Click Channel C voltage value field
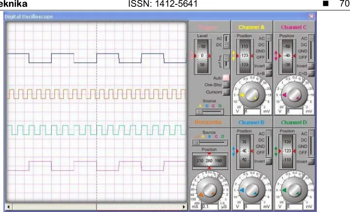Viewport: 350px width, 212px height. coord(294,111)
